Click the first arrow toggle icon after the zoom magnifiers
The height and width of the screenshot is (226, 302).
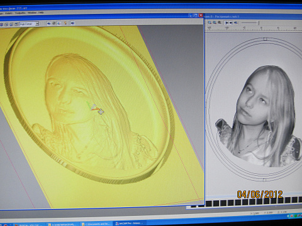click(226, 23)
